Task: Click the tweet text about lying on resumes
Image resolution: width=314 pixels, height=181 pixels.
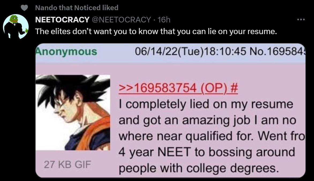Action: [156, 31]
